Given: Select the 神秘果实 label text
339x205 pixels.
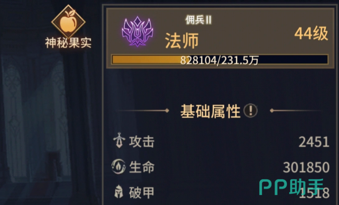Looking at the screenshot, I should (68, 43).
